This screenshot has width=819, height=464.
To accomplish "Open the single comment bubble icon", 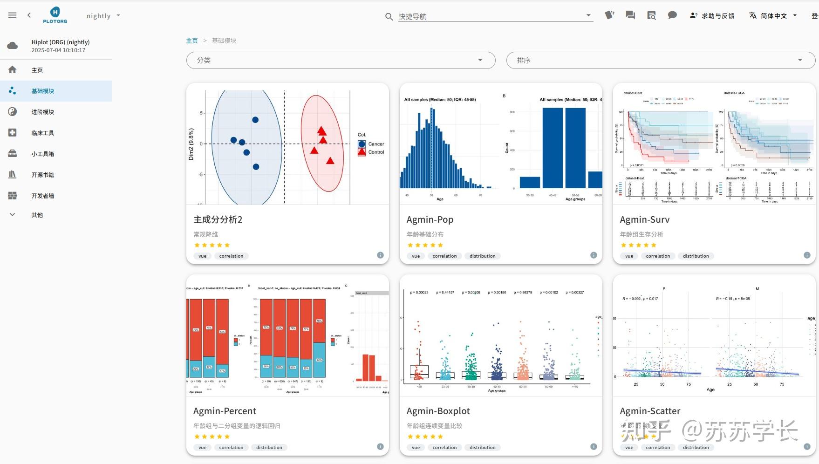I will [672, 15].
